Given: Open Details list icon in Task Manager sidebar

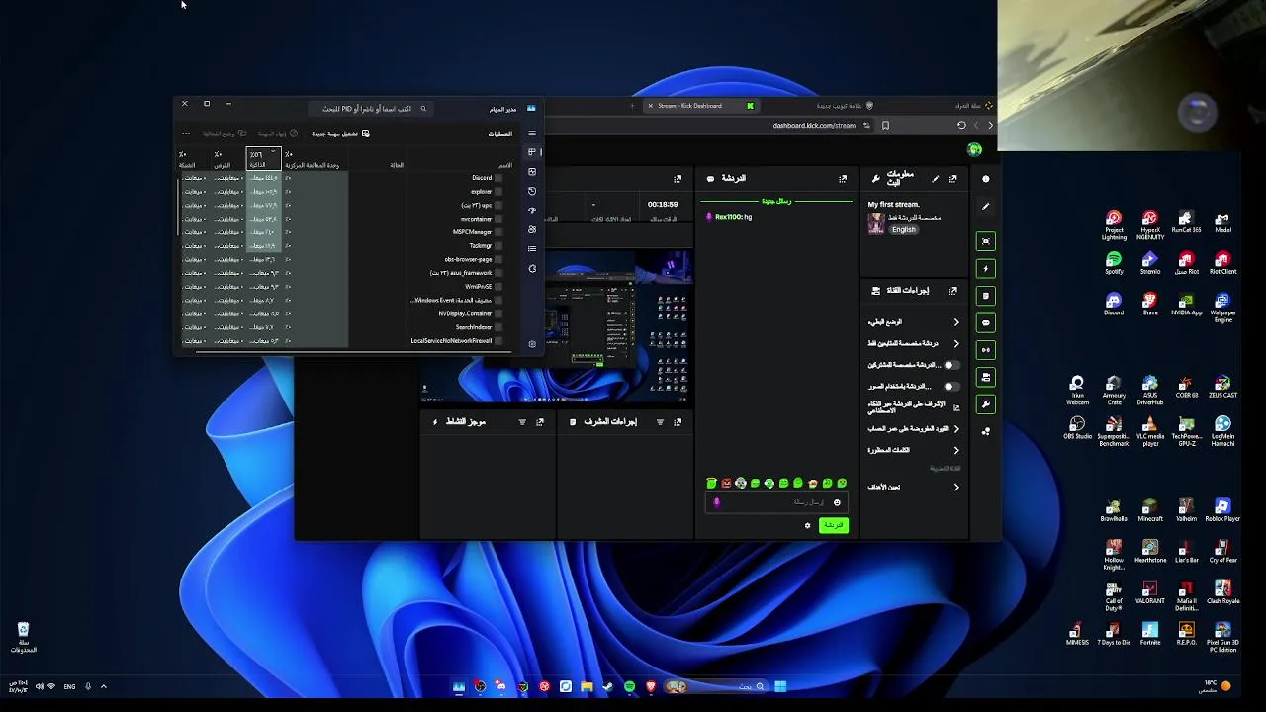Looking at the screenshot, I should (x=532, y=248).
